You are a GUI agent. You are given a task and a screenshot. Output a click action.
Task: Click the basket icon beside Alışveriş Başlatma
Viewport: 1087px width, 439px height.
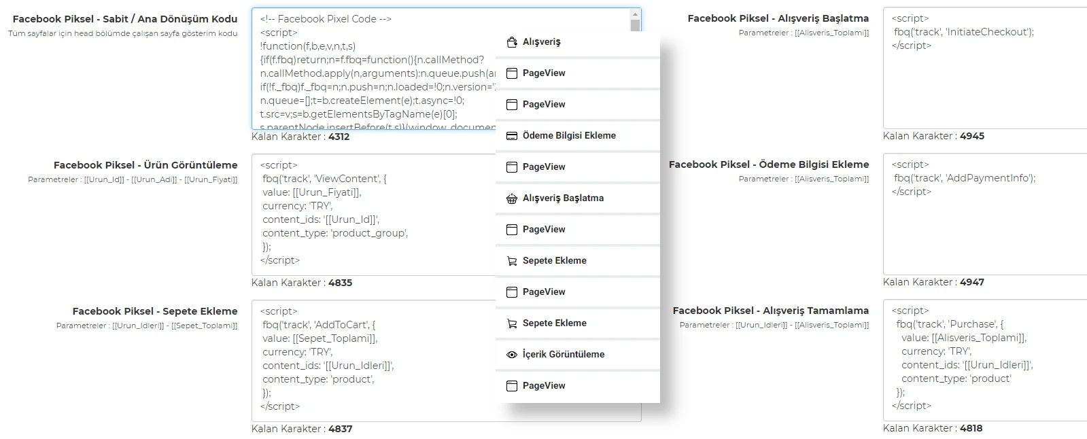(x=512, y=198)
